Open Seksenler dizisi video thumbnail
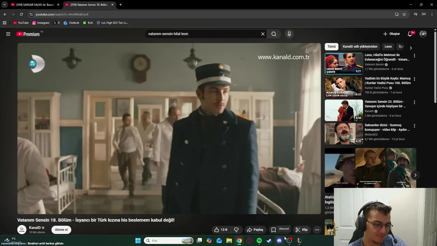The height and width of the screenshot is (246, 437). point(344,134)
